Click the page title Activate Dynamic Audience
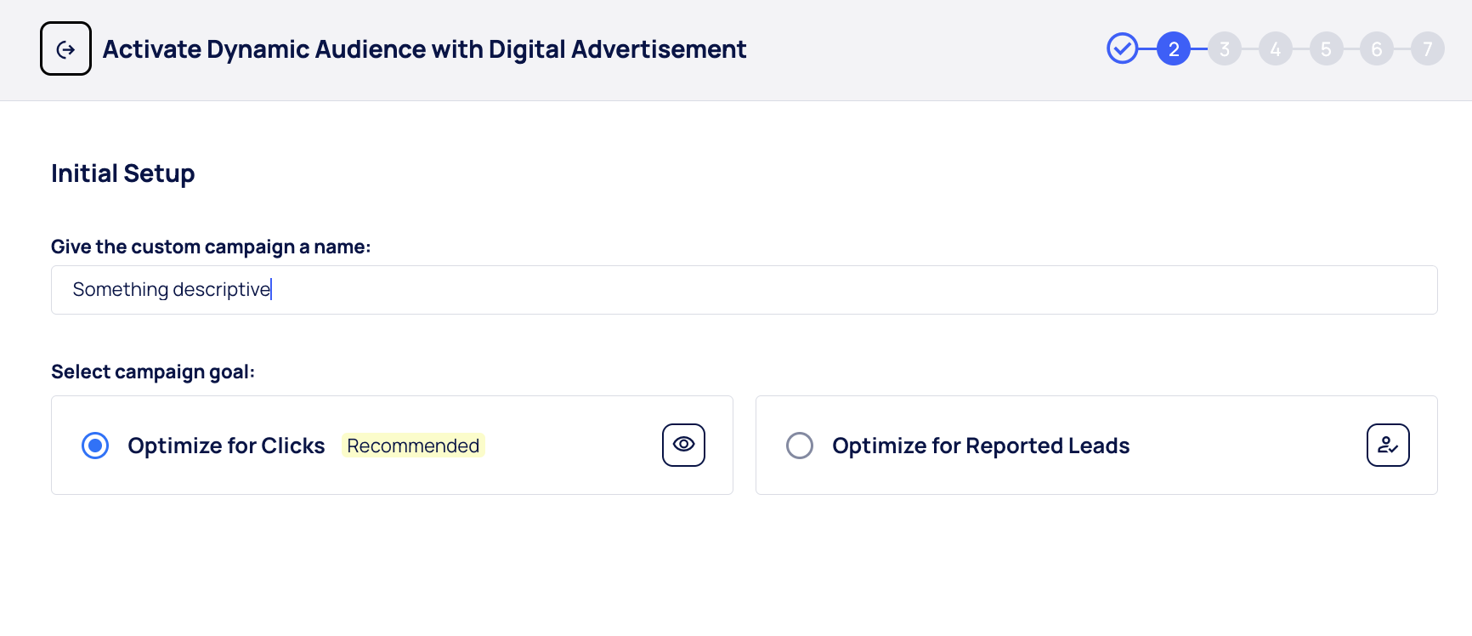The width and height of the screenshot is (1472, 636). (x=424, y=49)
